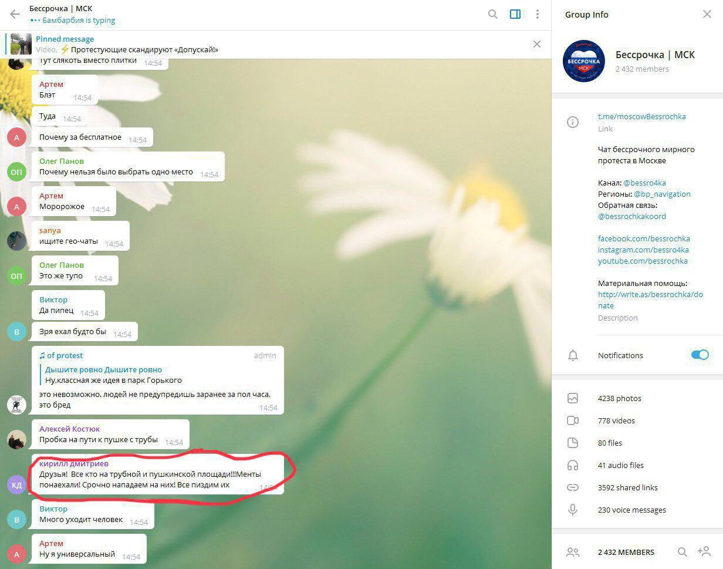
Task: Search members using magnifier icon
Action: 682,552
